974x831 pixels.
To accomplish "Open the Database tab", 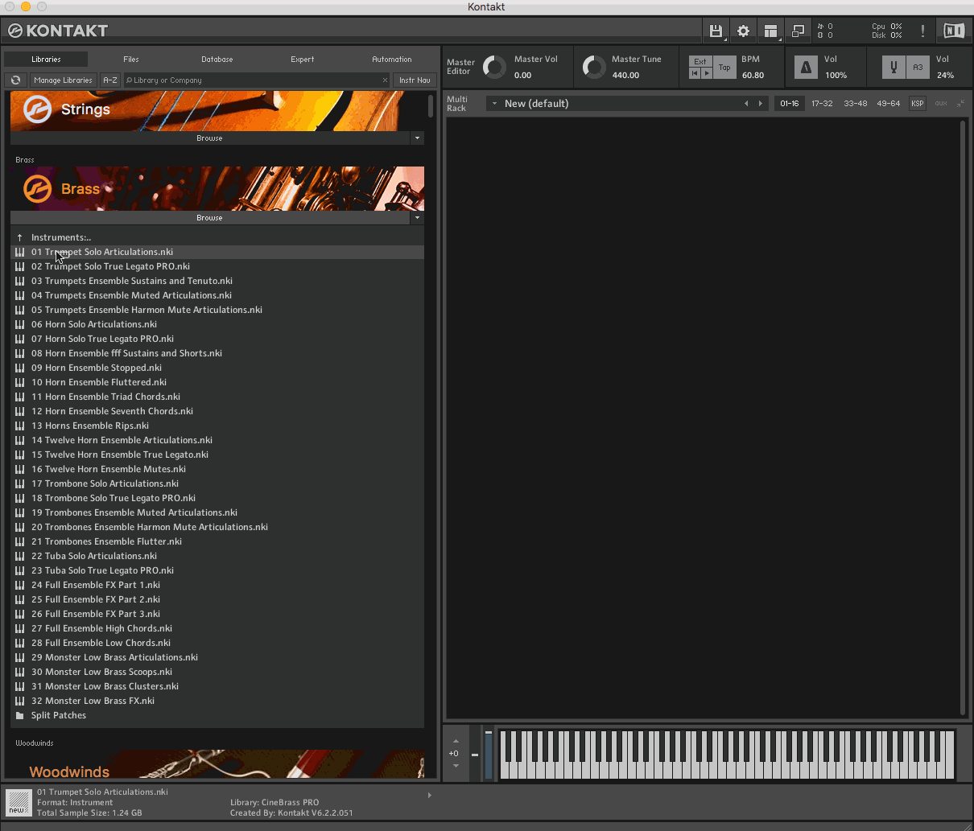I will point(217,60).
